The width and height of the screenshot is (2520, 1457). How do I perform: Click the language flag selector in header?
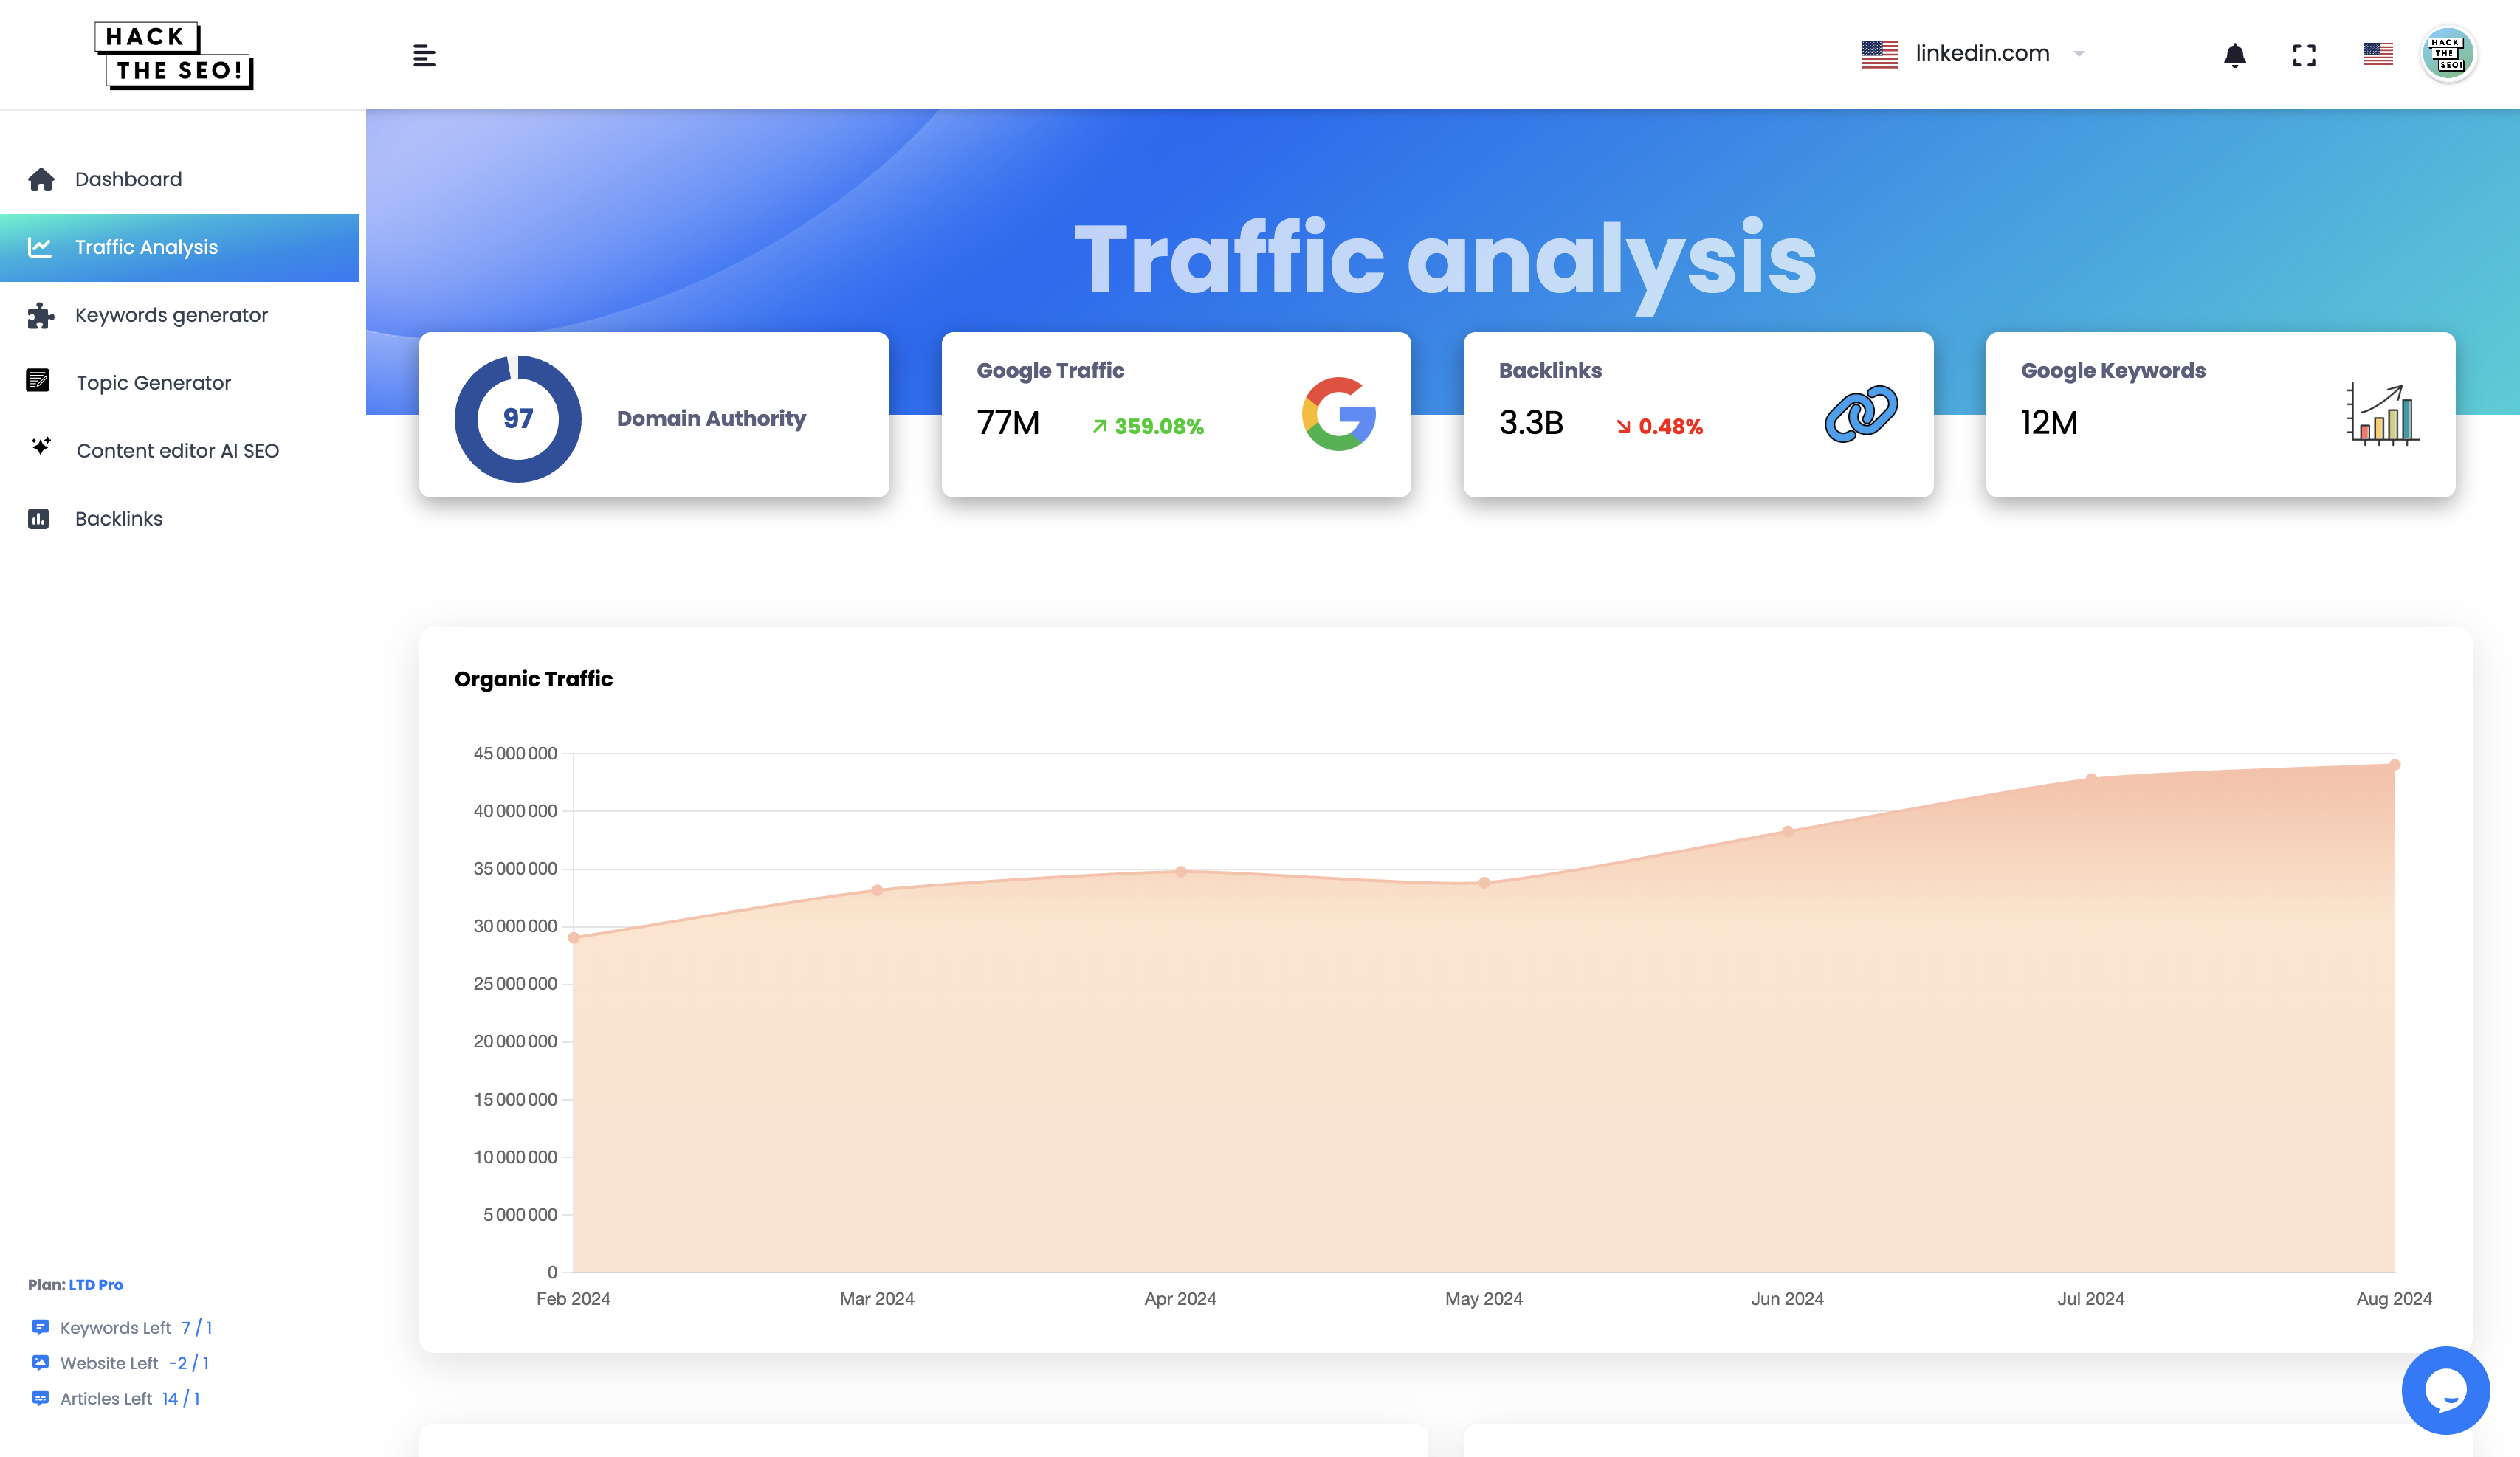(x=2377, y=54)
